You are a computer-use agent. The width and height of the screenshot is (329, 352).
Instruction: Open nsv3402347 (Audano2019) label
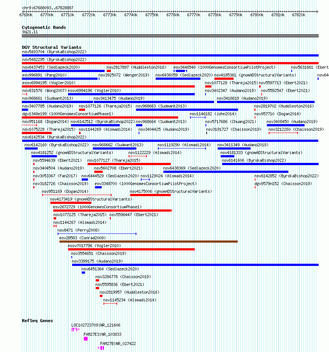230,90
